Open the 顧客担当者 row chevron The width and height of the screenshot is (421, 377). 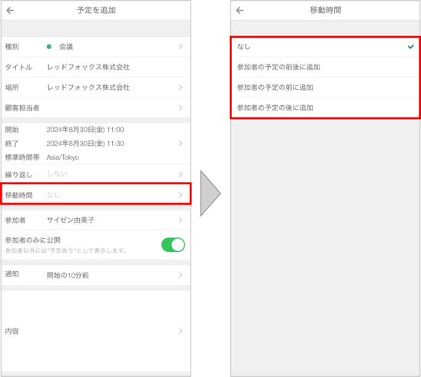pyautogui.click(x=181, y=107)
